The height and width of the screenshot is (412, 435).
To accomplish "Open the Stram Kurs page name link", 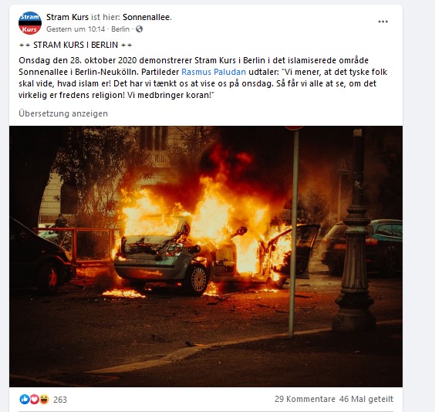I will tap(67, 17).
